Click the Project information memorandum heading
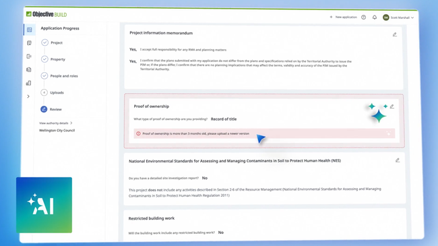This screenshot has height=246, width=438. 161,33
